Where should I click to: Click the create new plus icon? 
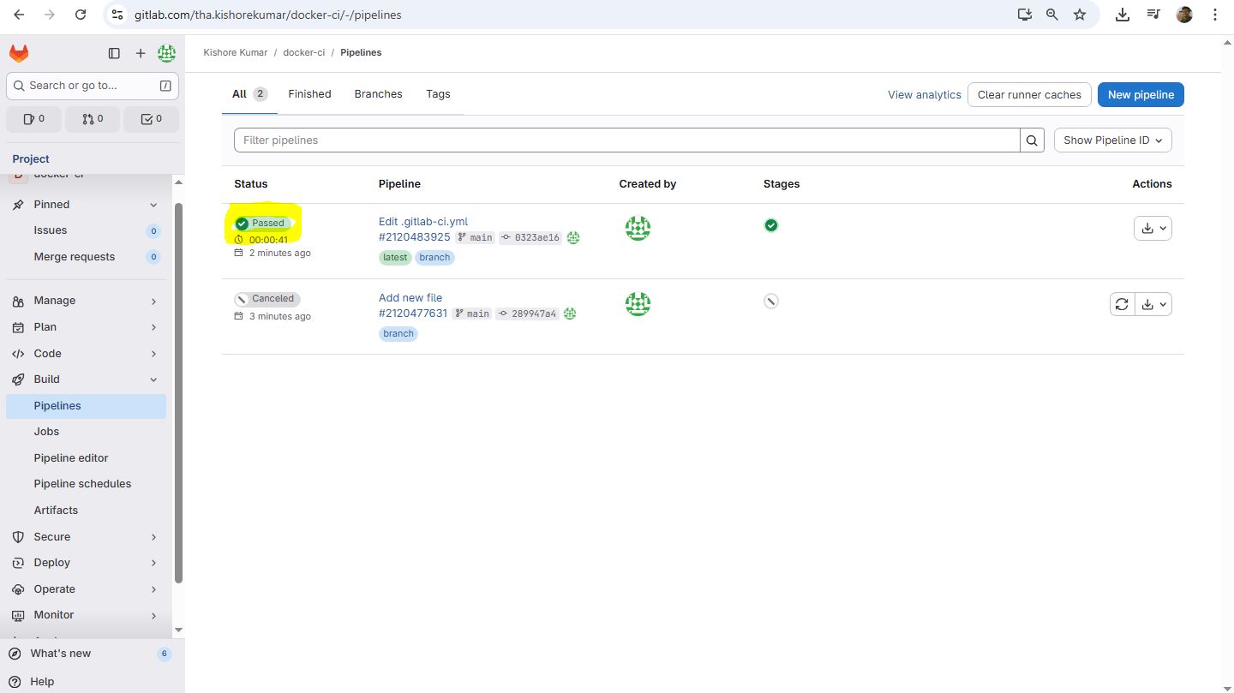coord(141,53)
